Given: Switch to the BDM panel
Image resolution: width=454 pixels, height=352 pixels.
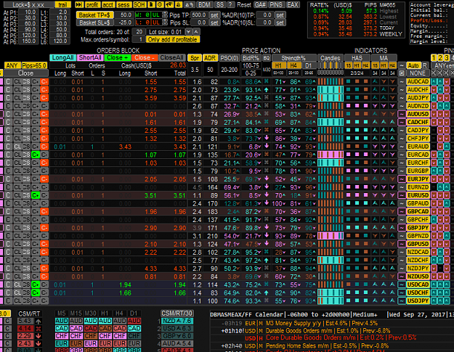Looking at the screenshot, I should pyautogui.click(x=204, y=4).
